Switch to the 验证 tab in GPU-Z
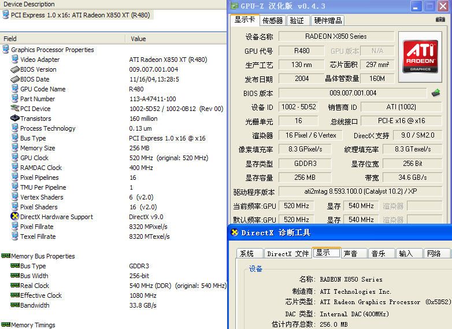Screen dimensions: 452x329 (x=297, y=21)
